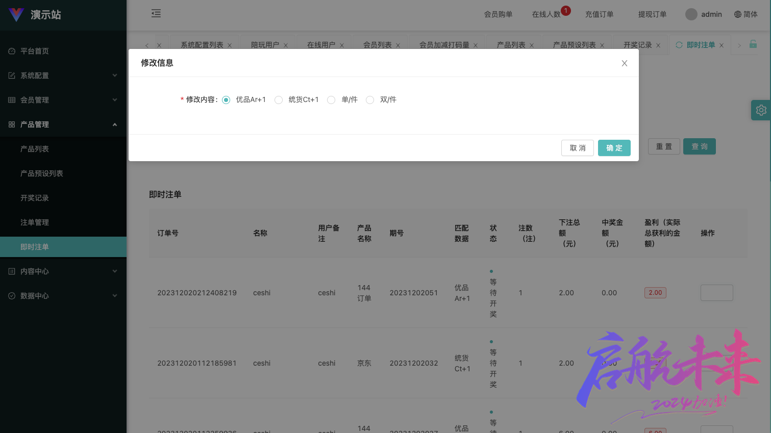Open 充值订单 in top bar
771x433 pixels.
600,14
